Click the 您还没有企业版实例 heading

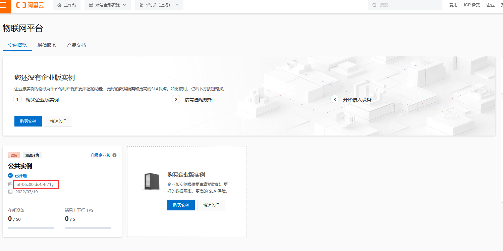coord(45,78)
